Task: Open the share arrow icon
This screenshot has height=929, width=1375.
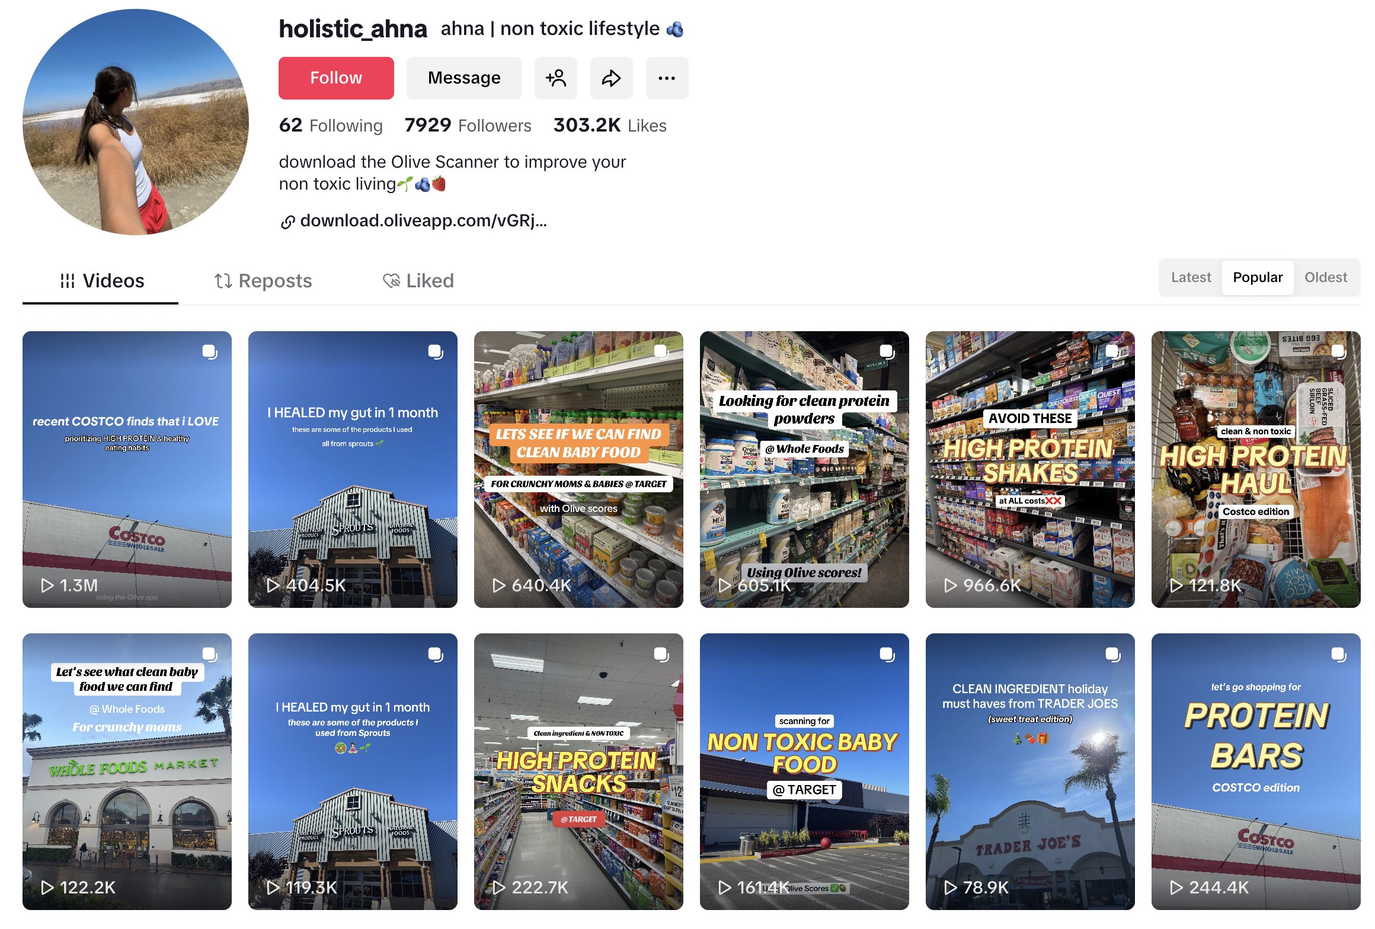Action: 611,78
